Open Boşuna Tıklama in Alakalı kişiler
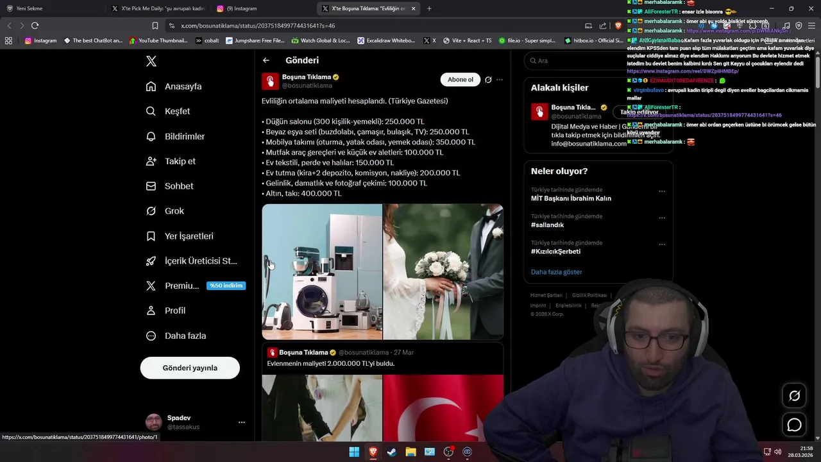 tap(573, 107)
